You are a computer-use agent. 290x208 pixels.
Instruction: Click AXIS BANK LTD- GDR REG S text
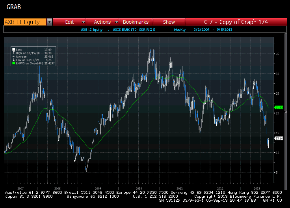[134, 30]
